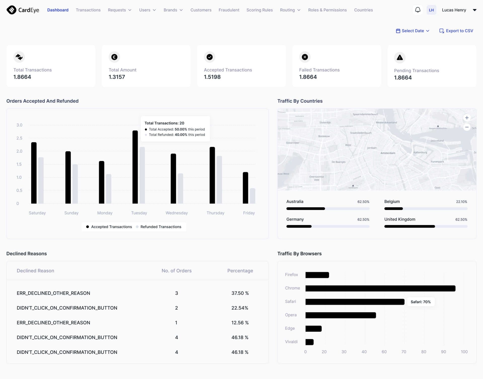483x379 pixels.
Task: Toggle Accepted Transactions in chart legend
Action: point(109,227)
